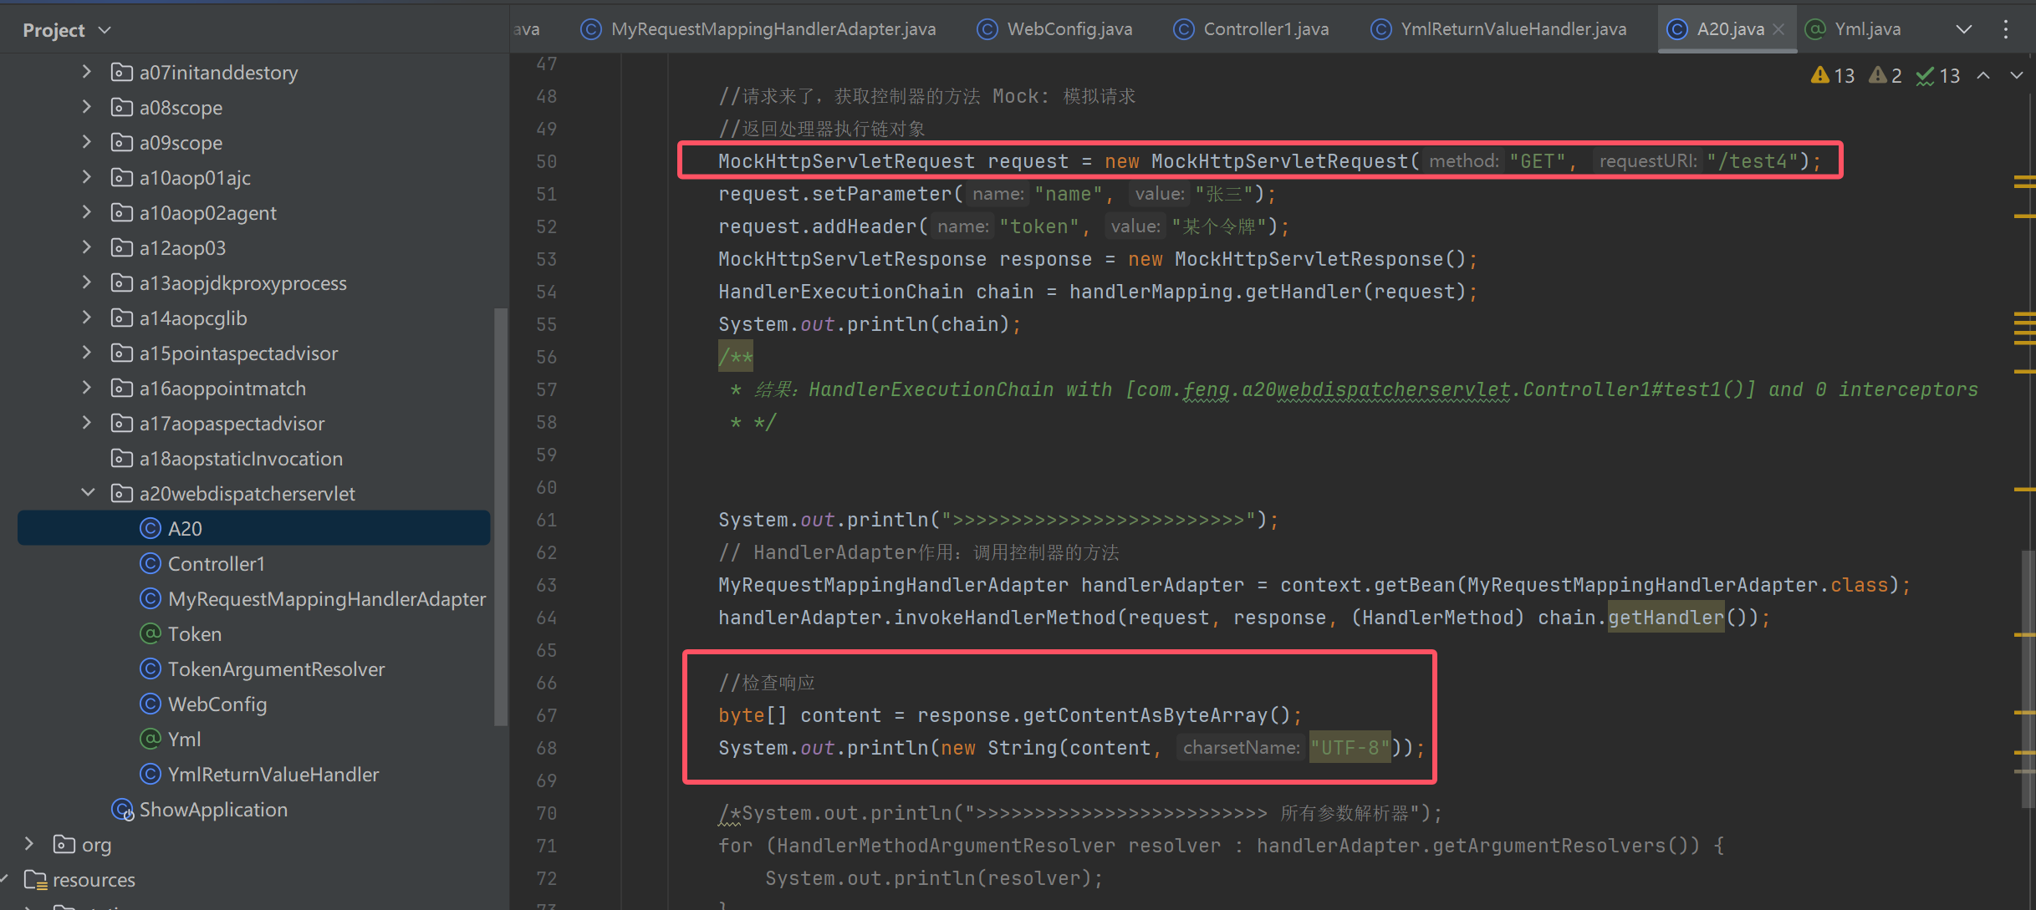Image resolution: width=2036 pixels, height=910 pixels.
Task: Click the A20 class icon in tree
Action: 151,528
